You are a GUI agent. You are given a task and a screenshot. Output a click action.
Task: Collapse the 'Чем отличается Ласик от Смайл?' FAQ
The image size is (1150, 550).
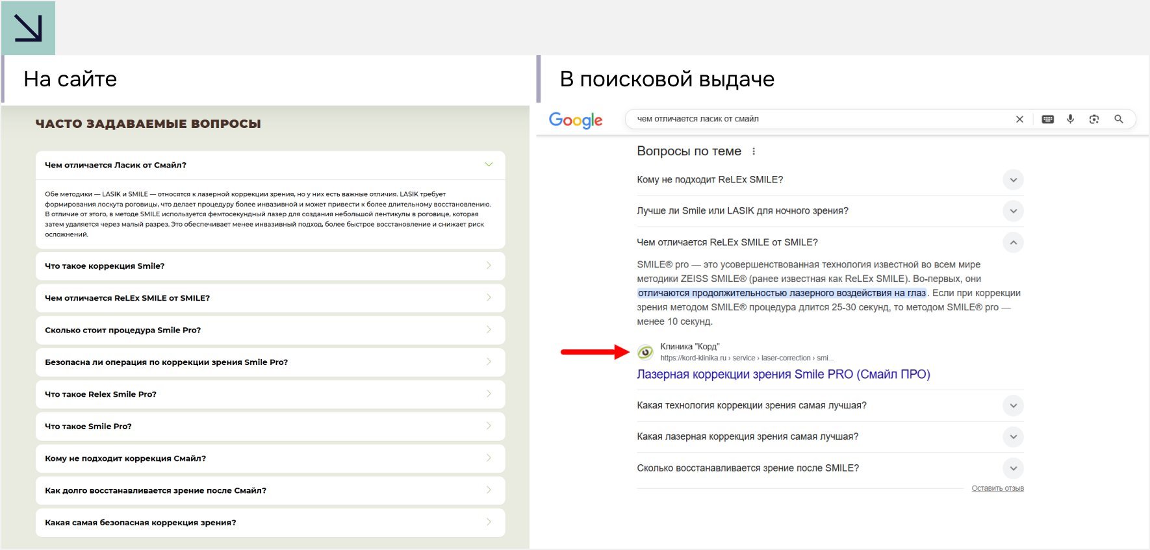pyautogui.click(x=270, y=165)
